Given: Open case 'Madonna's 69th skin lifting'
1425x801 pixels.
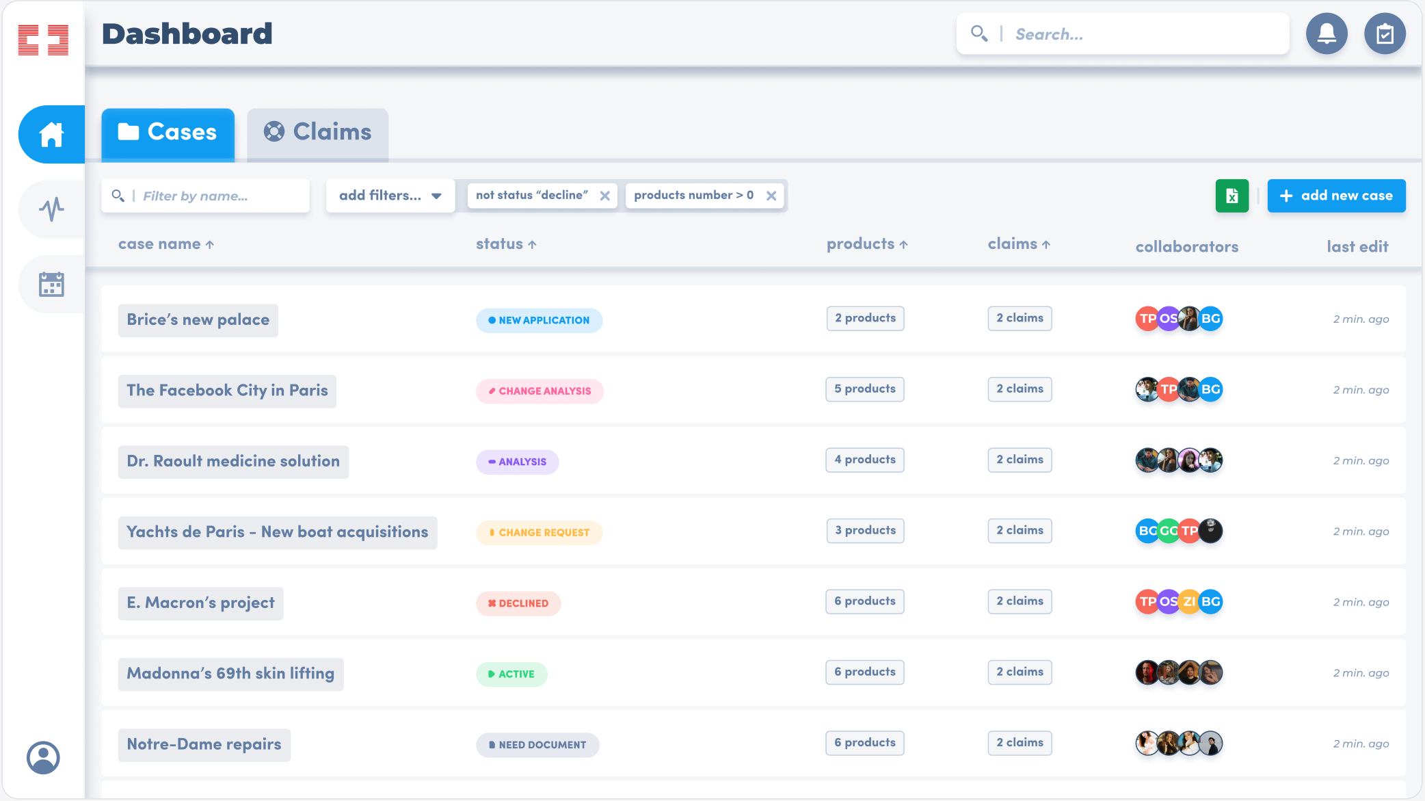Looking at the screenshot, I should tap(231, 674).
